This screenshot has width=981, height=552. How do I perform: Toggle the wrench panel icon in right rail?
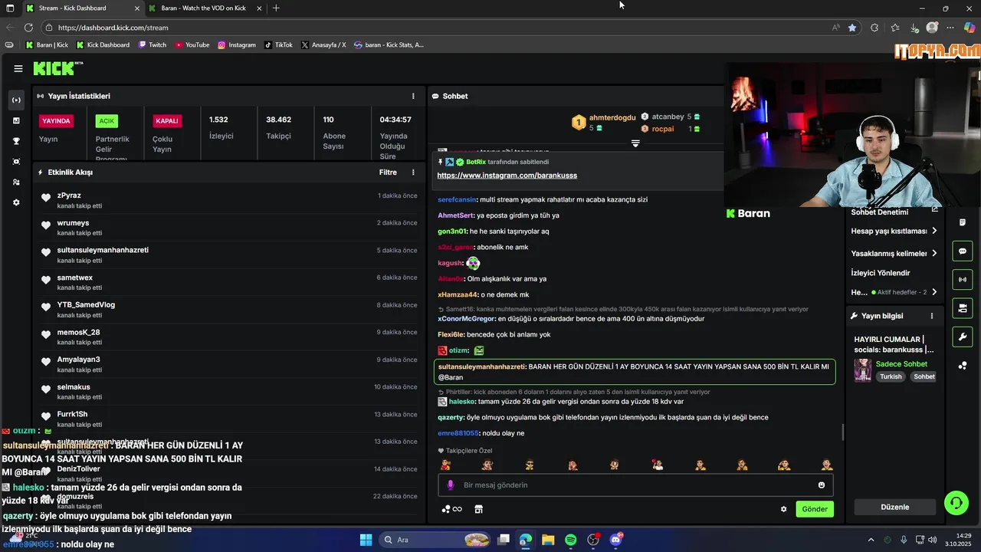pos(963,337)
